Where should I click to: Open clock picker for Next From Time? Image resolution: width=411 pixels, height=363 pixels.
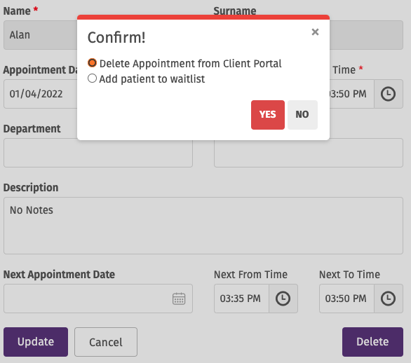283,299
